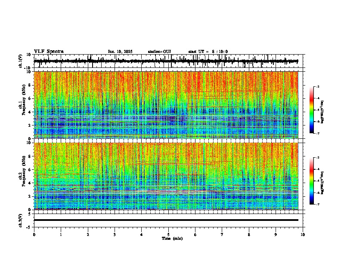The height and width of the screenshot is (263, 341).
Task: Click time axis tick label 0
Action: [34, 235]
